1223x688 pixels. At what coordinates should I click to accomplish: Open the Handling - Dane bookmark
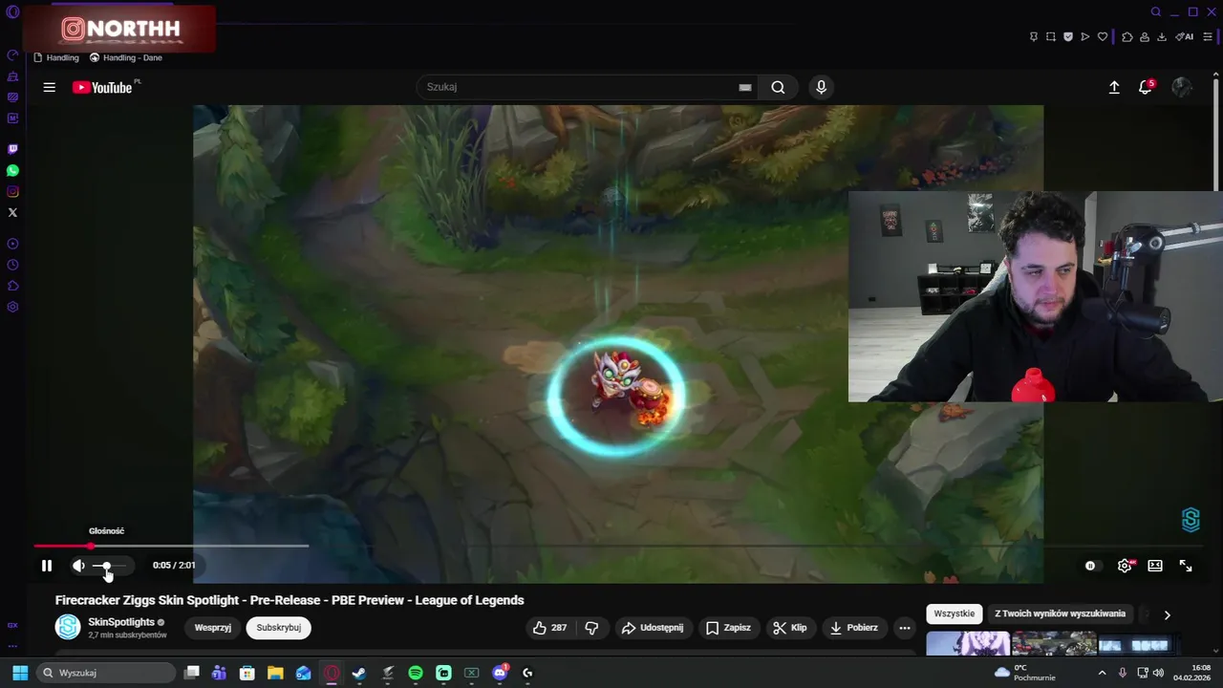click(125, 57)
